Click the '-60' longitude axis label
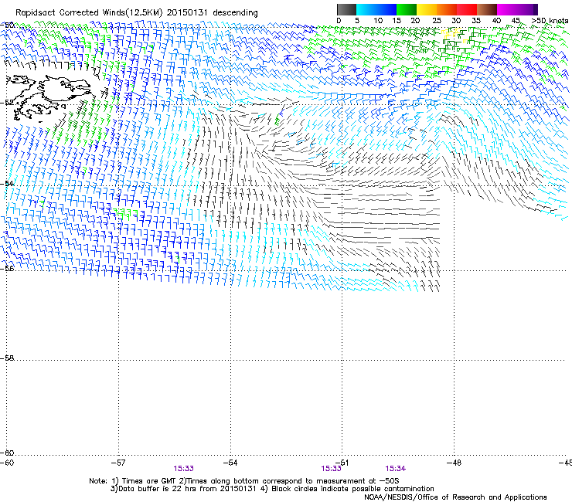Viewport: 572px width, 502px height. [7, 463]
